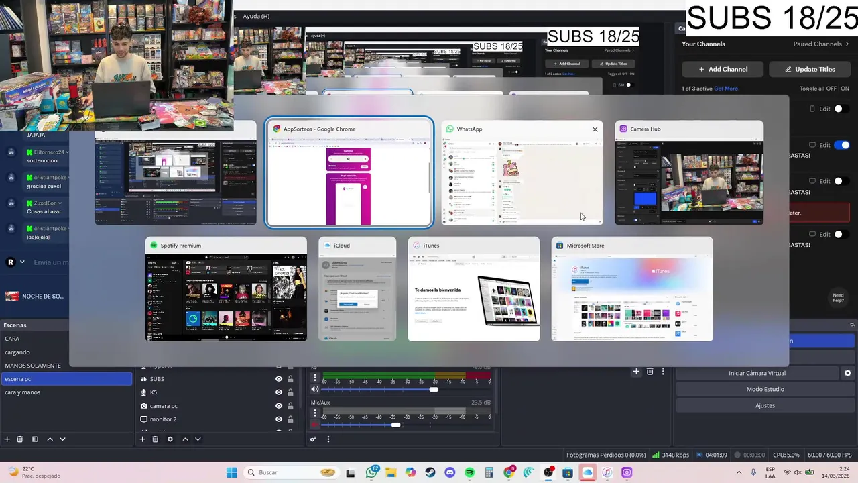858x483 pixels.
Task: Remove the scene transition with trash icon
Action: (x=650, y=371)
